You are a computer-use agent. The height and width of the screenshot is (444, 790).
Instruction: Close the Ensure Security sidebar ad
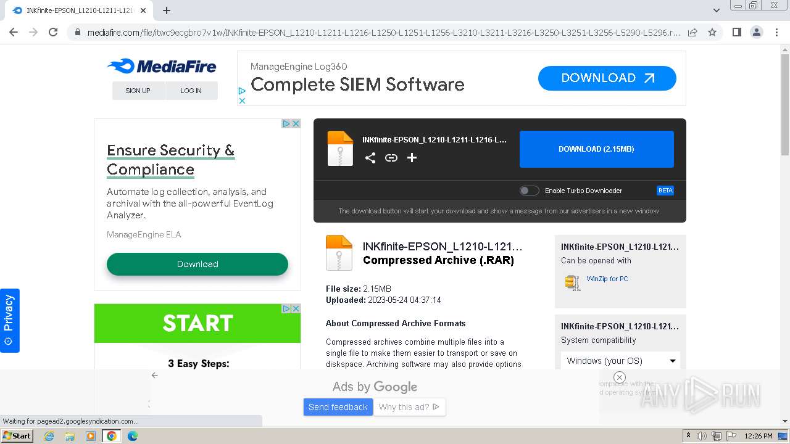296,124
